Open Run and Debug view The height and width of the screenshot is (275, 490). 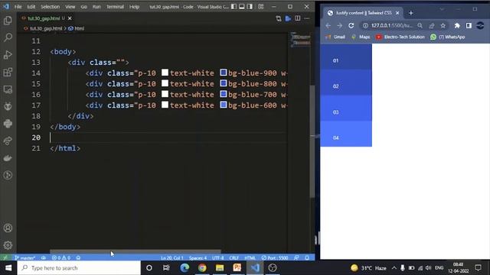coord(8,55)
